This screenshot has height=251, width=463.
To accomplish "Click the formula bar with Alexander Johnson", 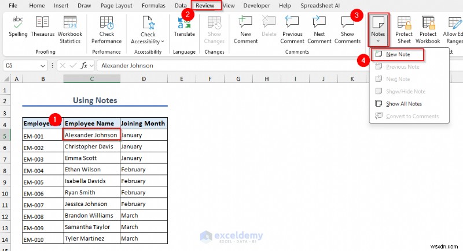I will click(232, 66).
